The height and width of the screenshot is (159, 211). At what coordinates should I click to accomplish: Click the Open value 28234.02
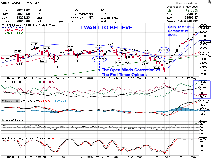tap(23, 10)
